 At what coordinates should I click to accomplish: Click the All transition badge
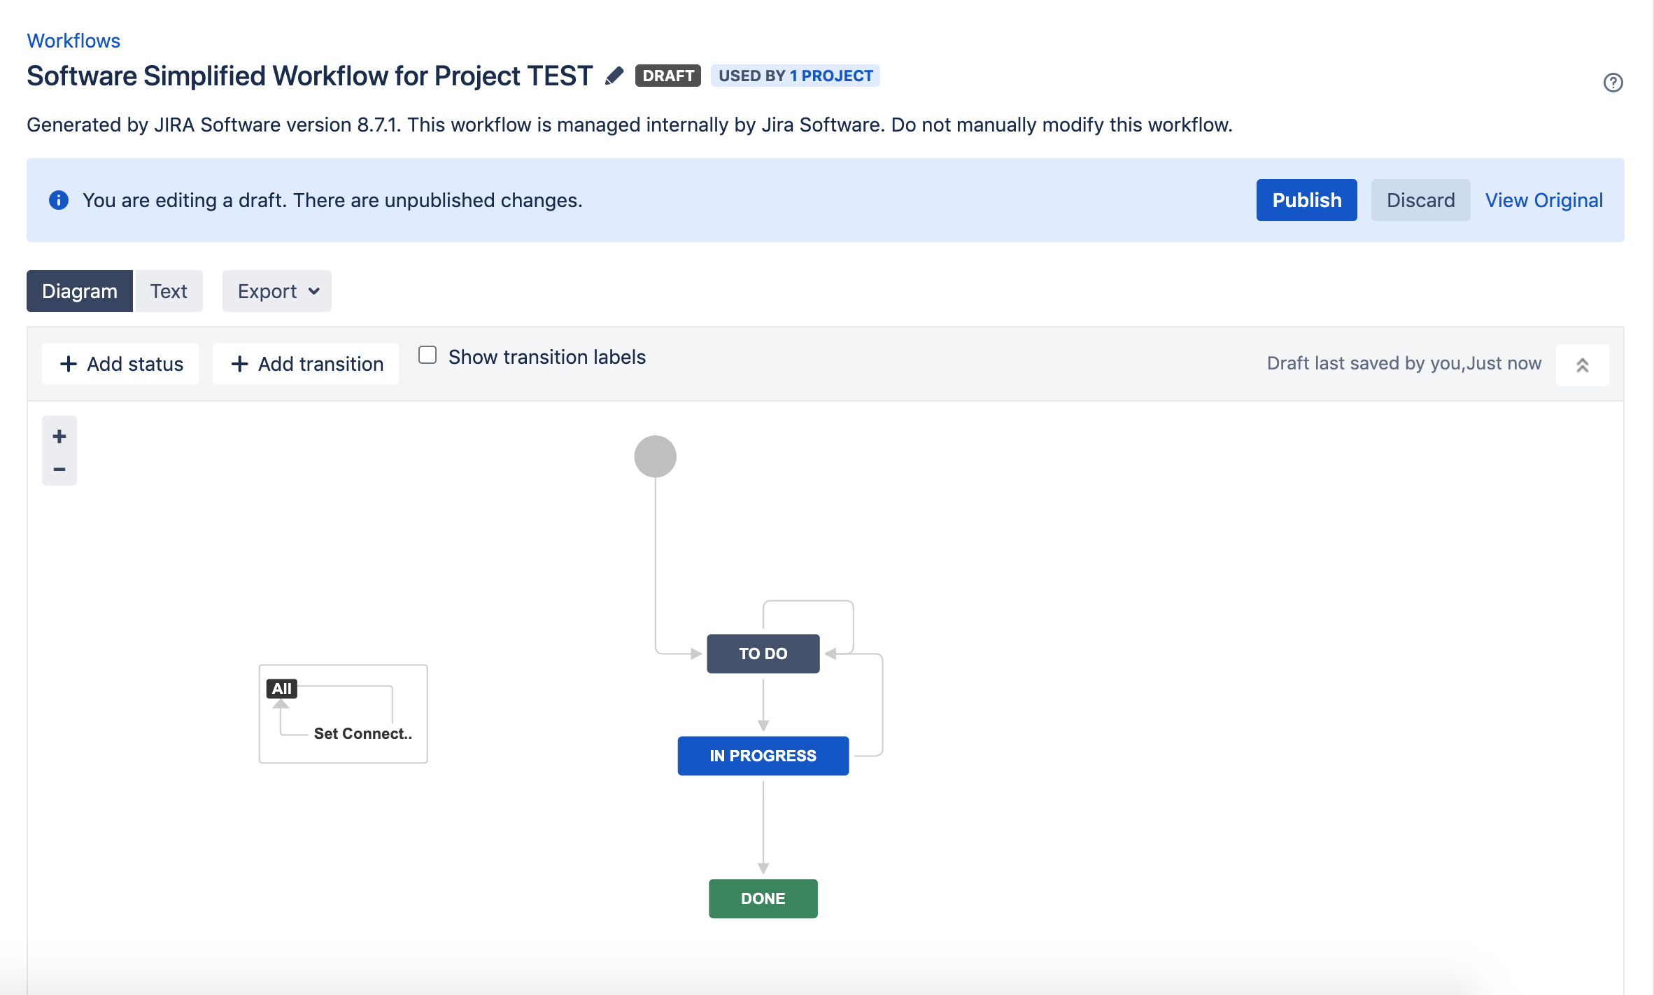[x=282, y=689]
